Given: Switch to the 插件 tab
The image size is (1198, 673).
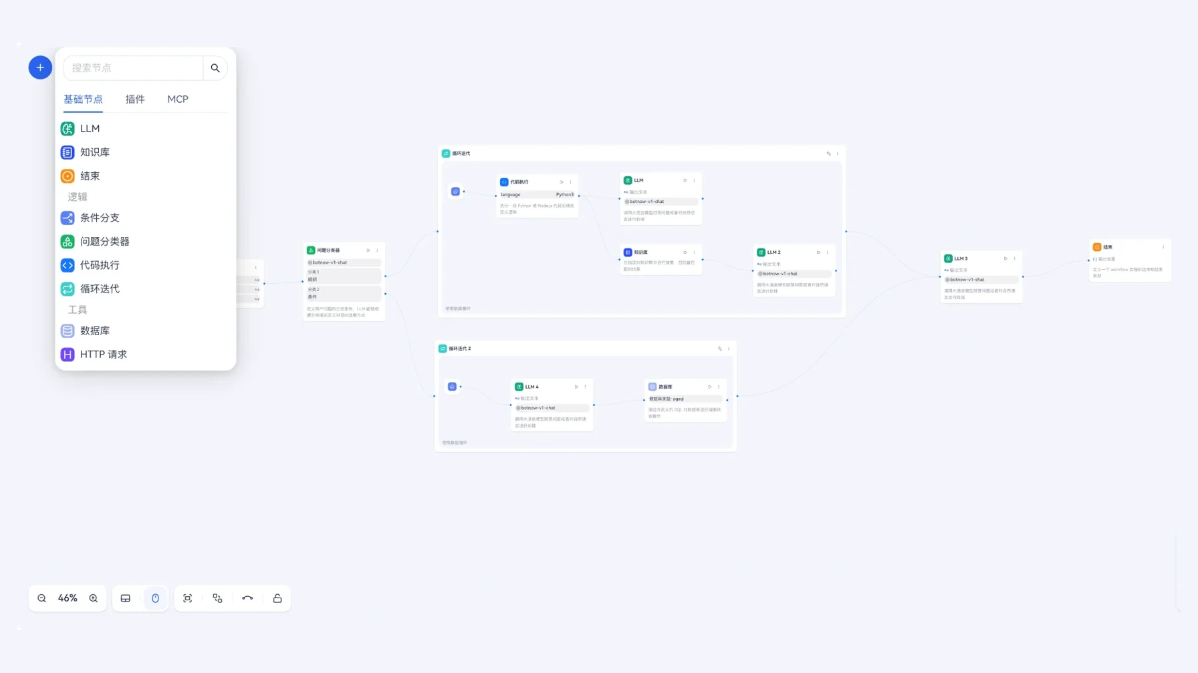Looking at the screenshot, I should click(x=135, y=99).
